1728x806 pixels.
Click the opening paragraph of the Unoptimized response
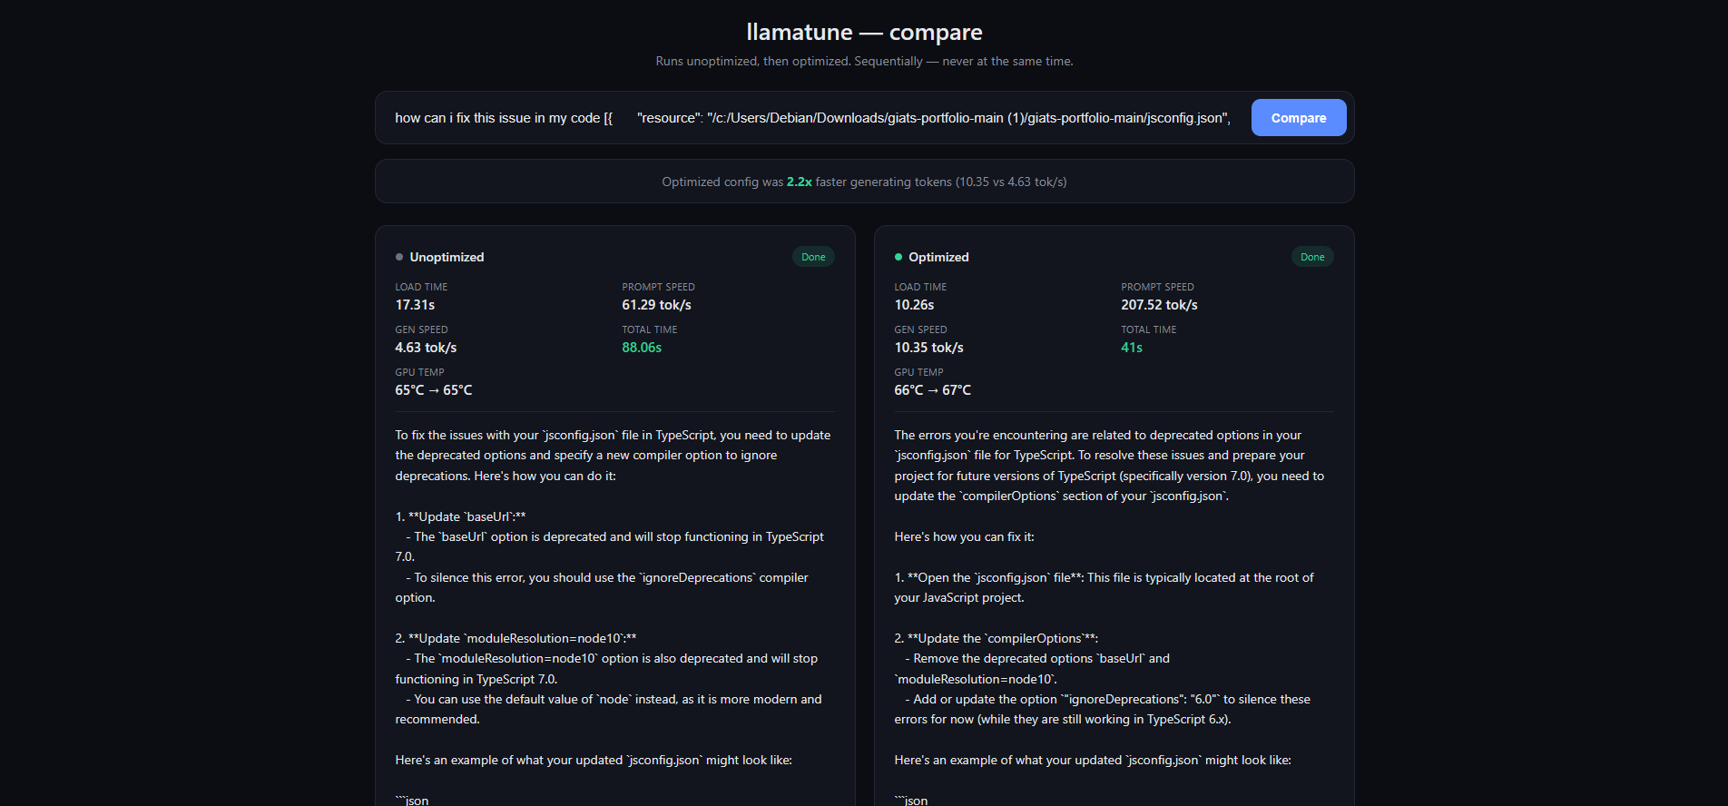click(613, 456)
